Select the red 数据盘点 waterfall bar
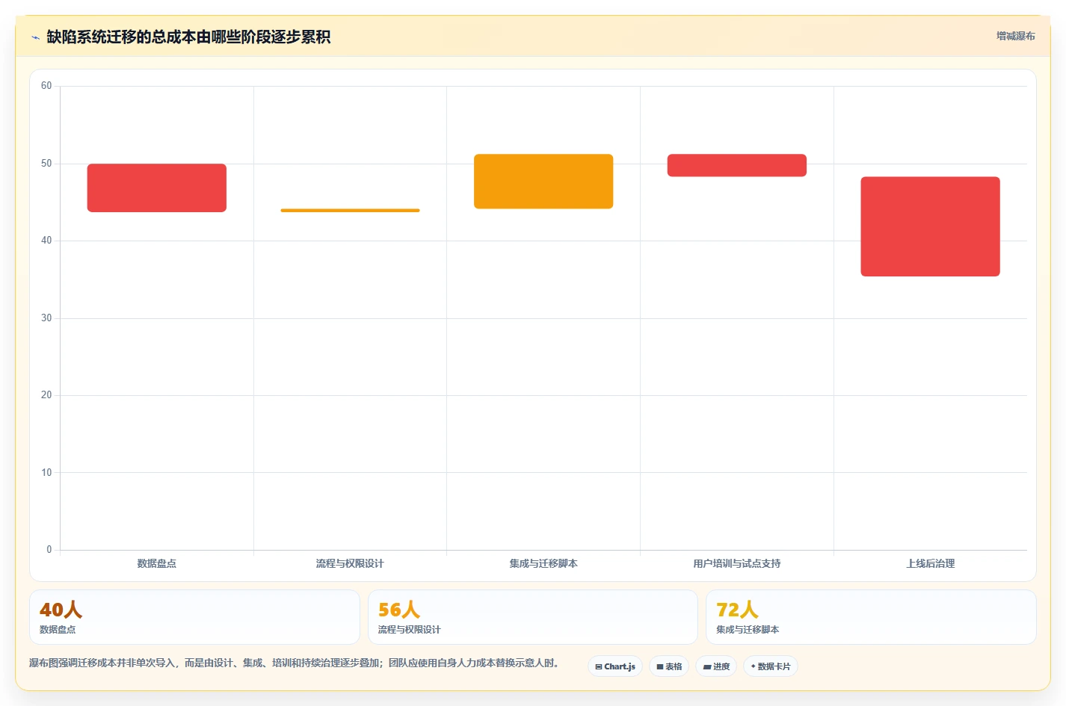This screenshot has height=706, width=1066. [x=157, y=188]
